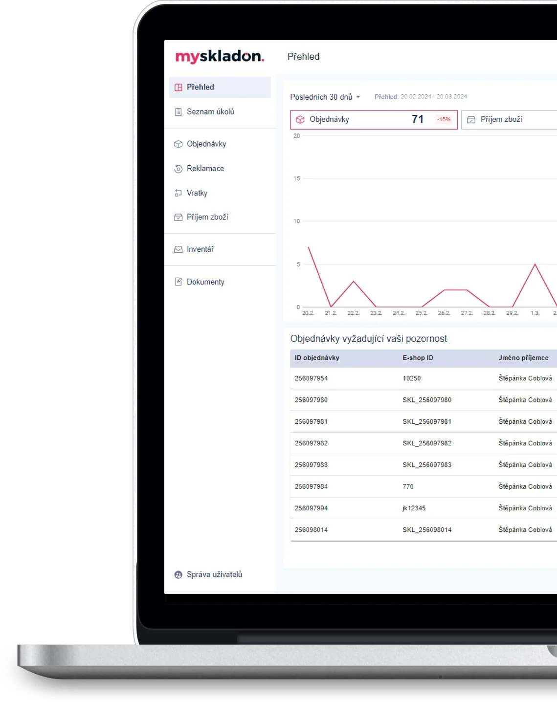The width and height of the screenshot is (557, 702).
Task: Open order 256097984
Action: click(311, 486)
